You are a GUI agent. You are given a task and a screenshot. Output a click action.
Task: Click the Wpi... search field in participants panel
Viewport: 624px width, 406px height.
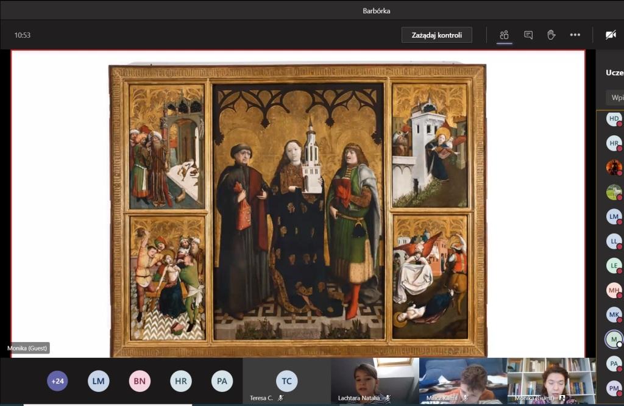point(615,97)
